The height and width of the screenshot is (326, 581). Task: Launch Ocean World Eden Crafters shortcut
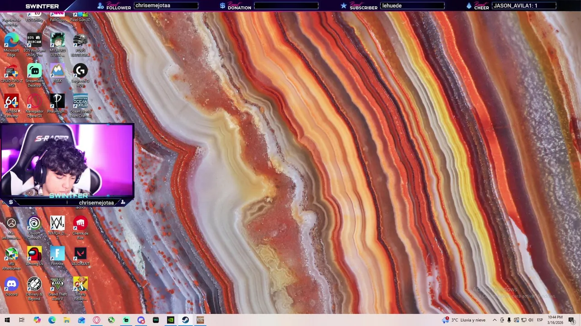coord(80,106)
